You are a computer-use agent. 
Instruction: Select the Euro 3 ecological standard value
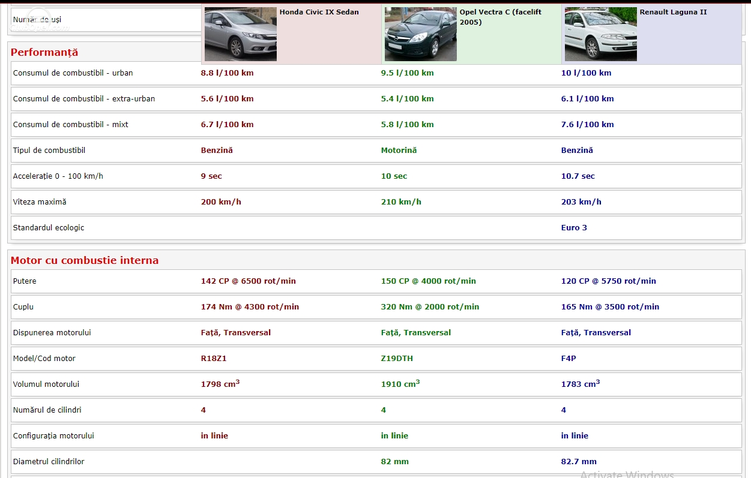pos(574,228)
